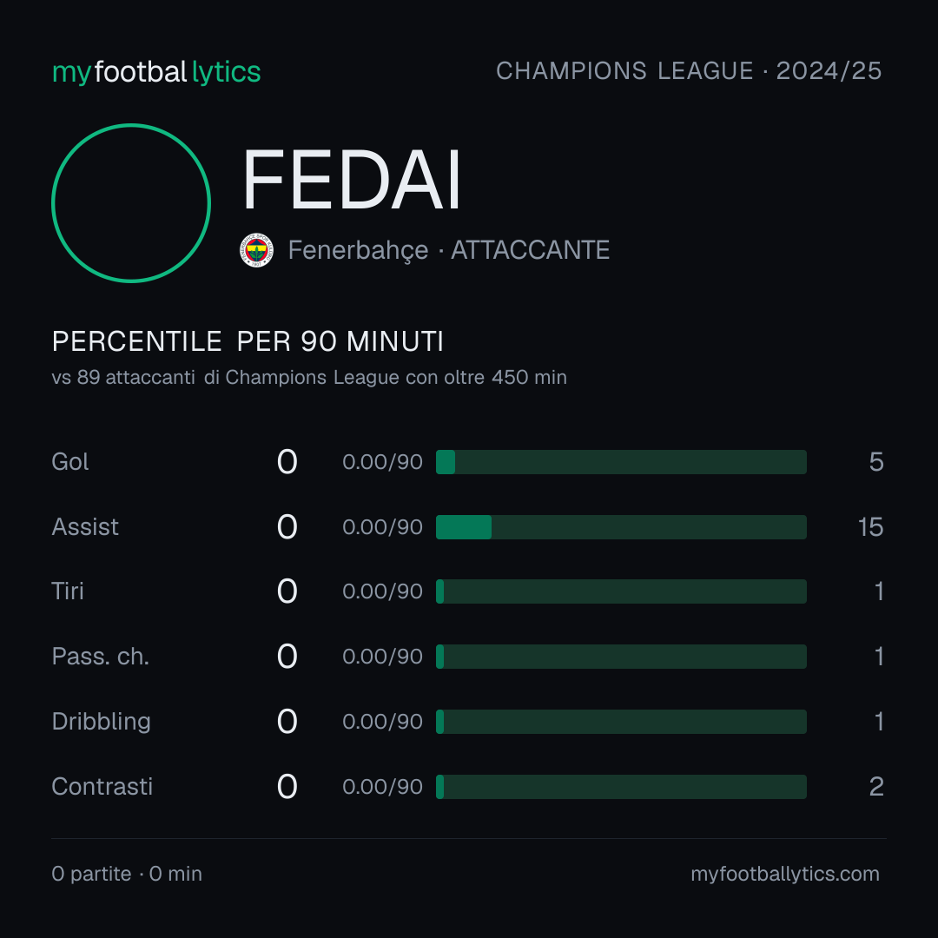Click the Contrasti percentile bar
Screen dimensions: 938x938
(621, 787)
